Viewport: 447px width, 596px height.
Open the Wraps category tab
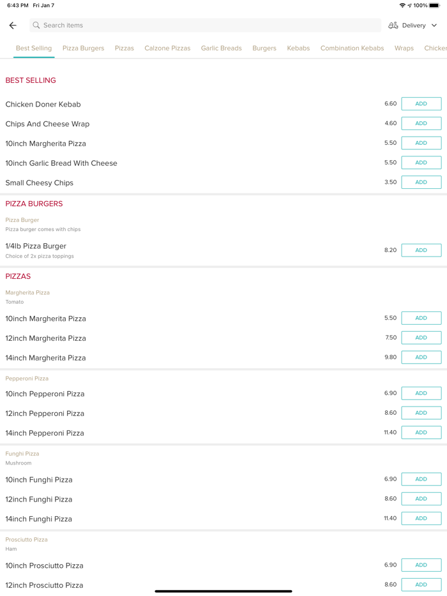coord(404,48)
